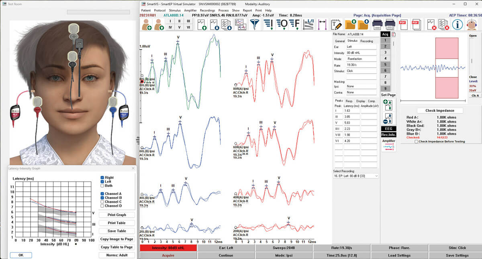Click the first red PDF export icon

(x=403, y=24)
